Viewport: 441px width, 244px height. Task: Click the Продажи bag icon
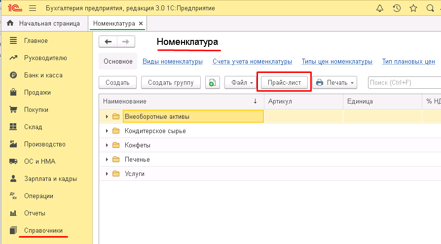(x=13, y=92)
